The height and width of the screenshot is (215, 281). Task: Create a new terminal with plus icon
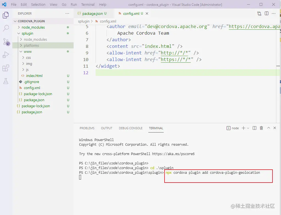[243, 128]
